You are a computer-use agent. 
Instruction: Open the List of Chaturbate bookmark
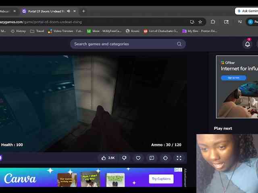(161, 31)
